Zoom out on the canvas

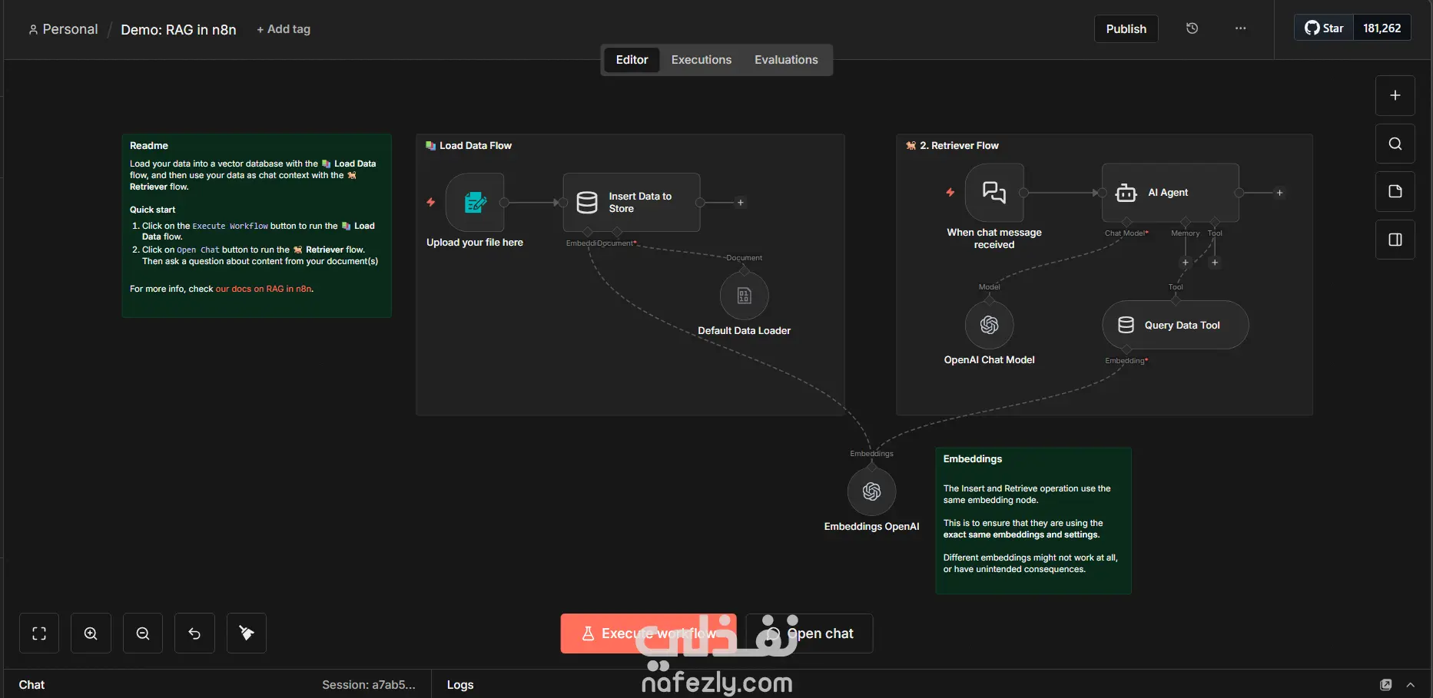tap(143, 633)
